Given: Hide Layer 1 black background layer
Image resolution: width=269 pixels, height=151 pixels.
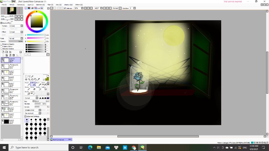Looking at the screenshot, I should (3, 121).
